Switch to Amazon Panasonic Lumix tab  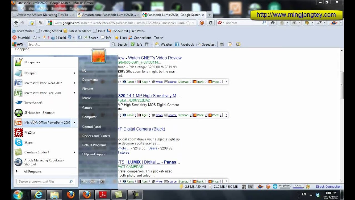pyautogui.click(x=108, y=15)
